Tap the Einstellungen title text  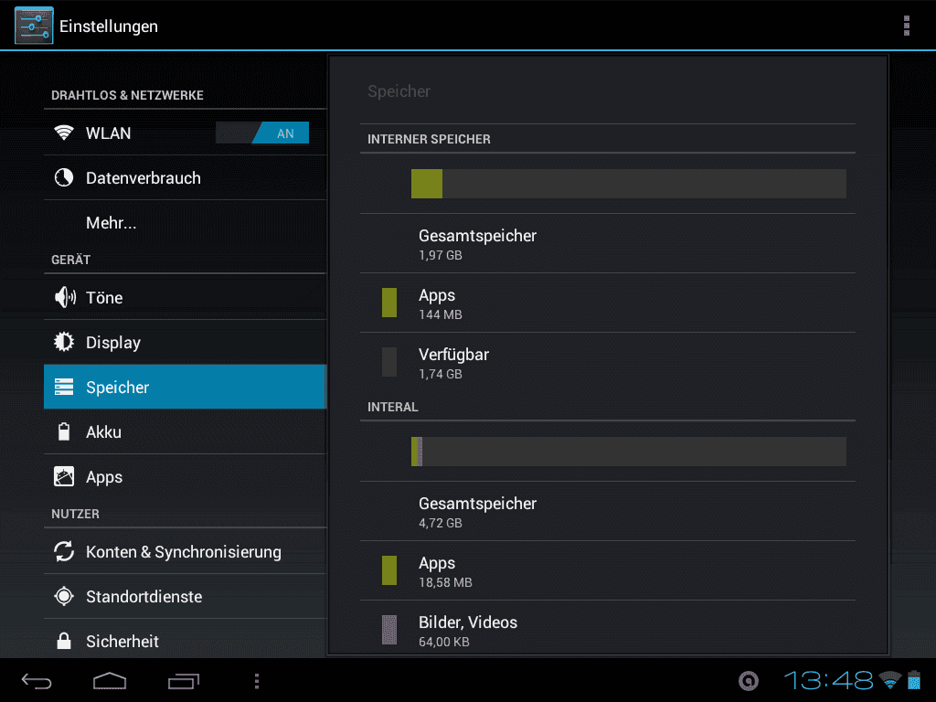[109, 27]
